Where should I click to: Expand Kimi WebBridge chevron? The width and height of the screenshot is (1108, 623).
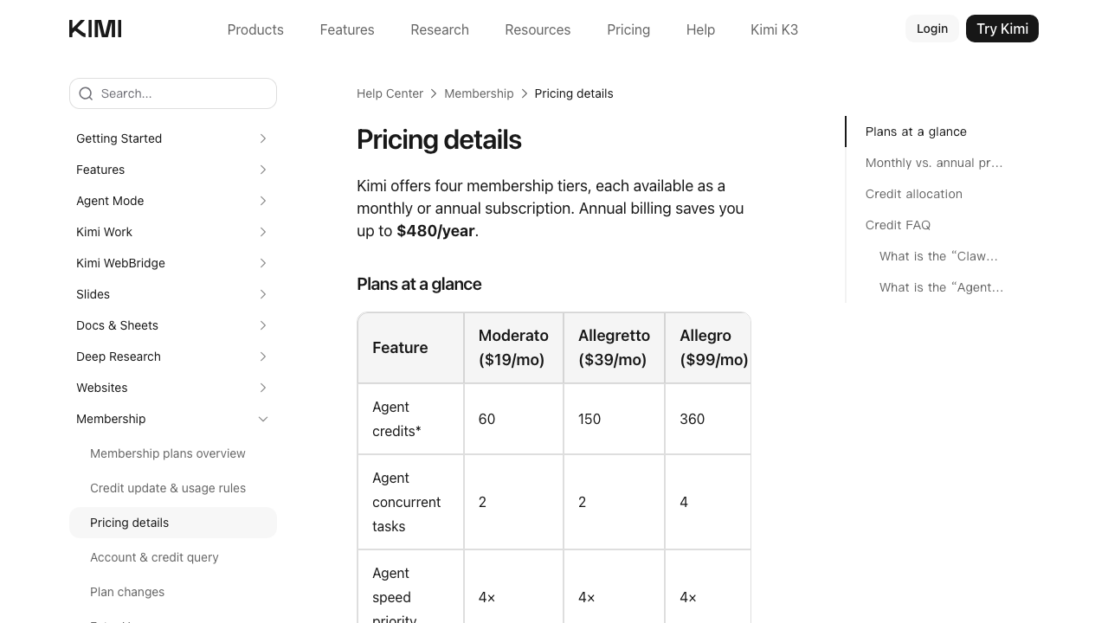[263, 263]
